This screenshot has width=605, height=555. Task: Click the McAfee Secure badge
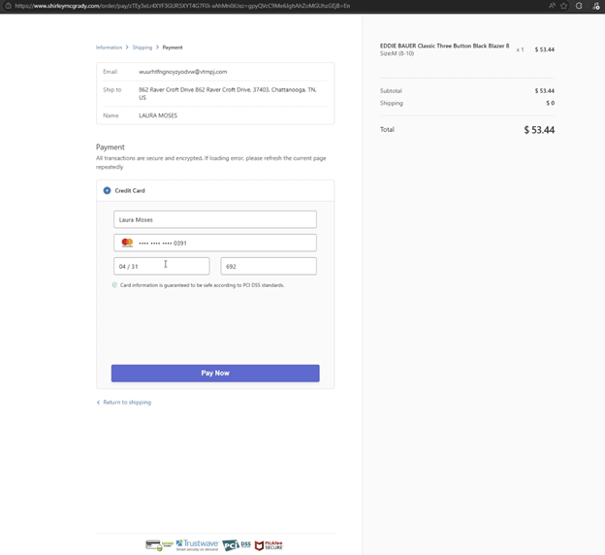[269, 545]
